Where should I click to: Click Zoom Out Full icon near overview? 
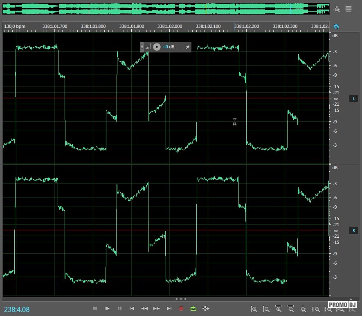337,9
